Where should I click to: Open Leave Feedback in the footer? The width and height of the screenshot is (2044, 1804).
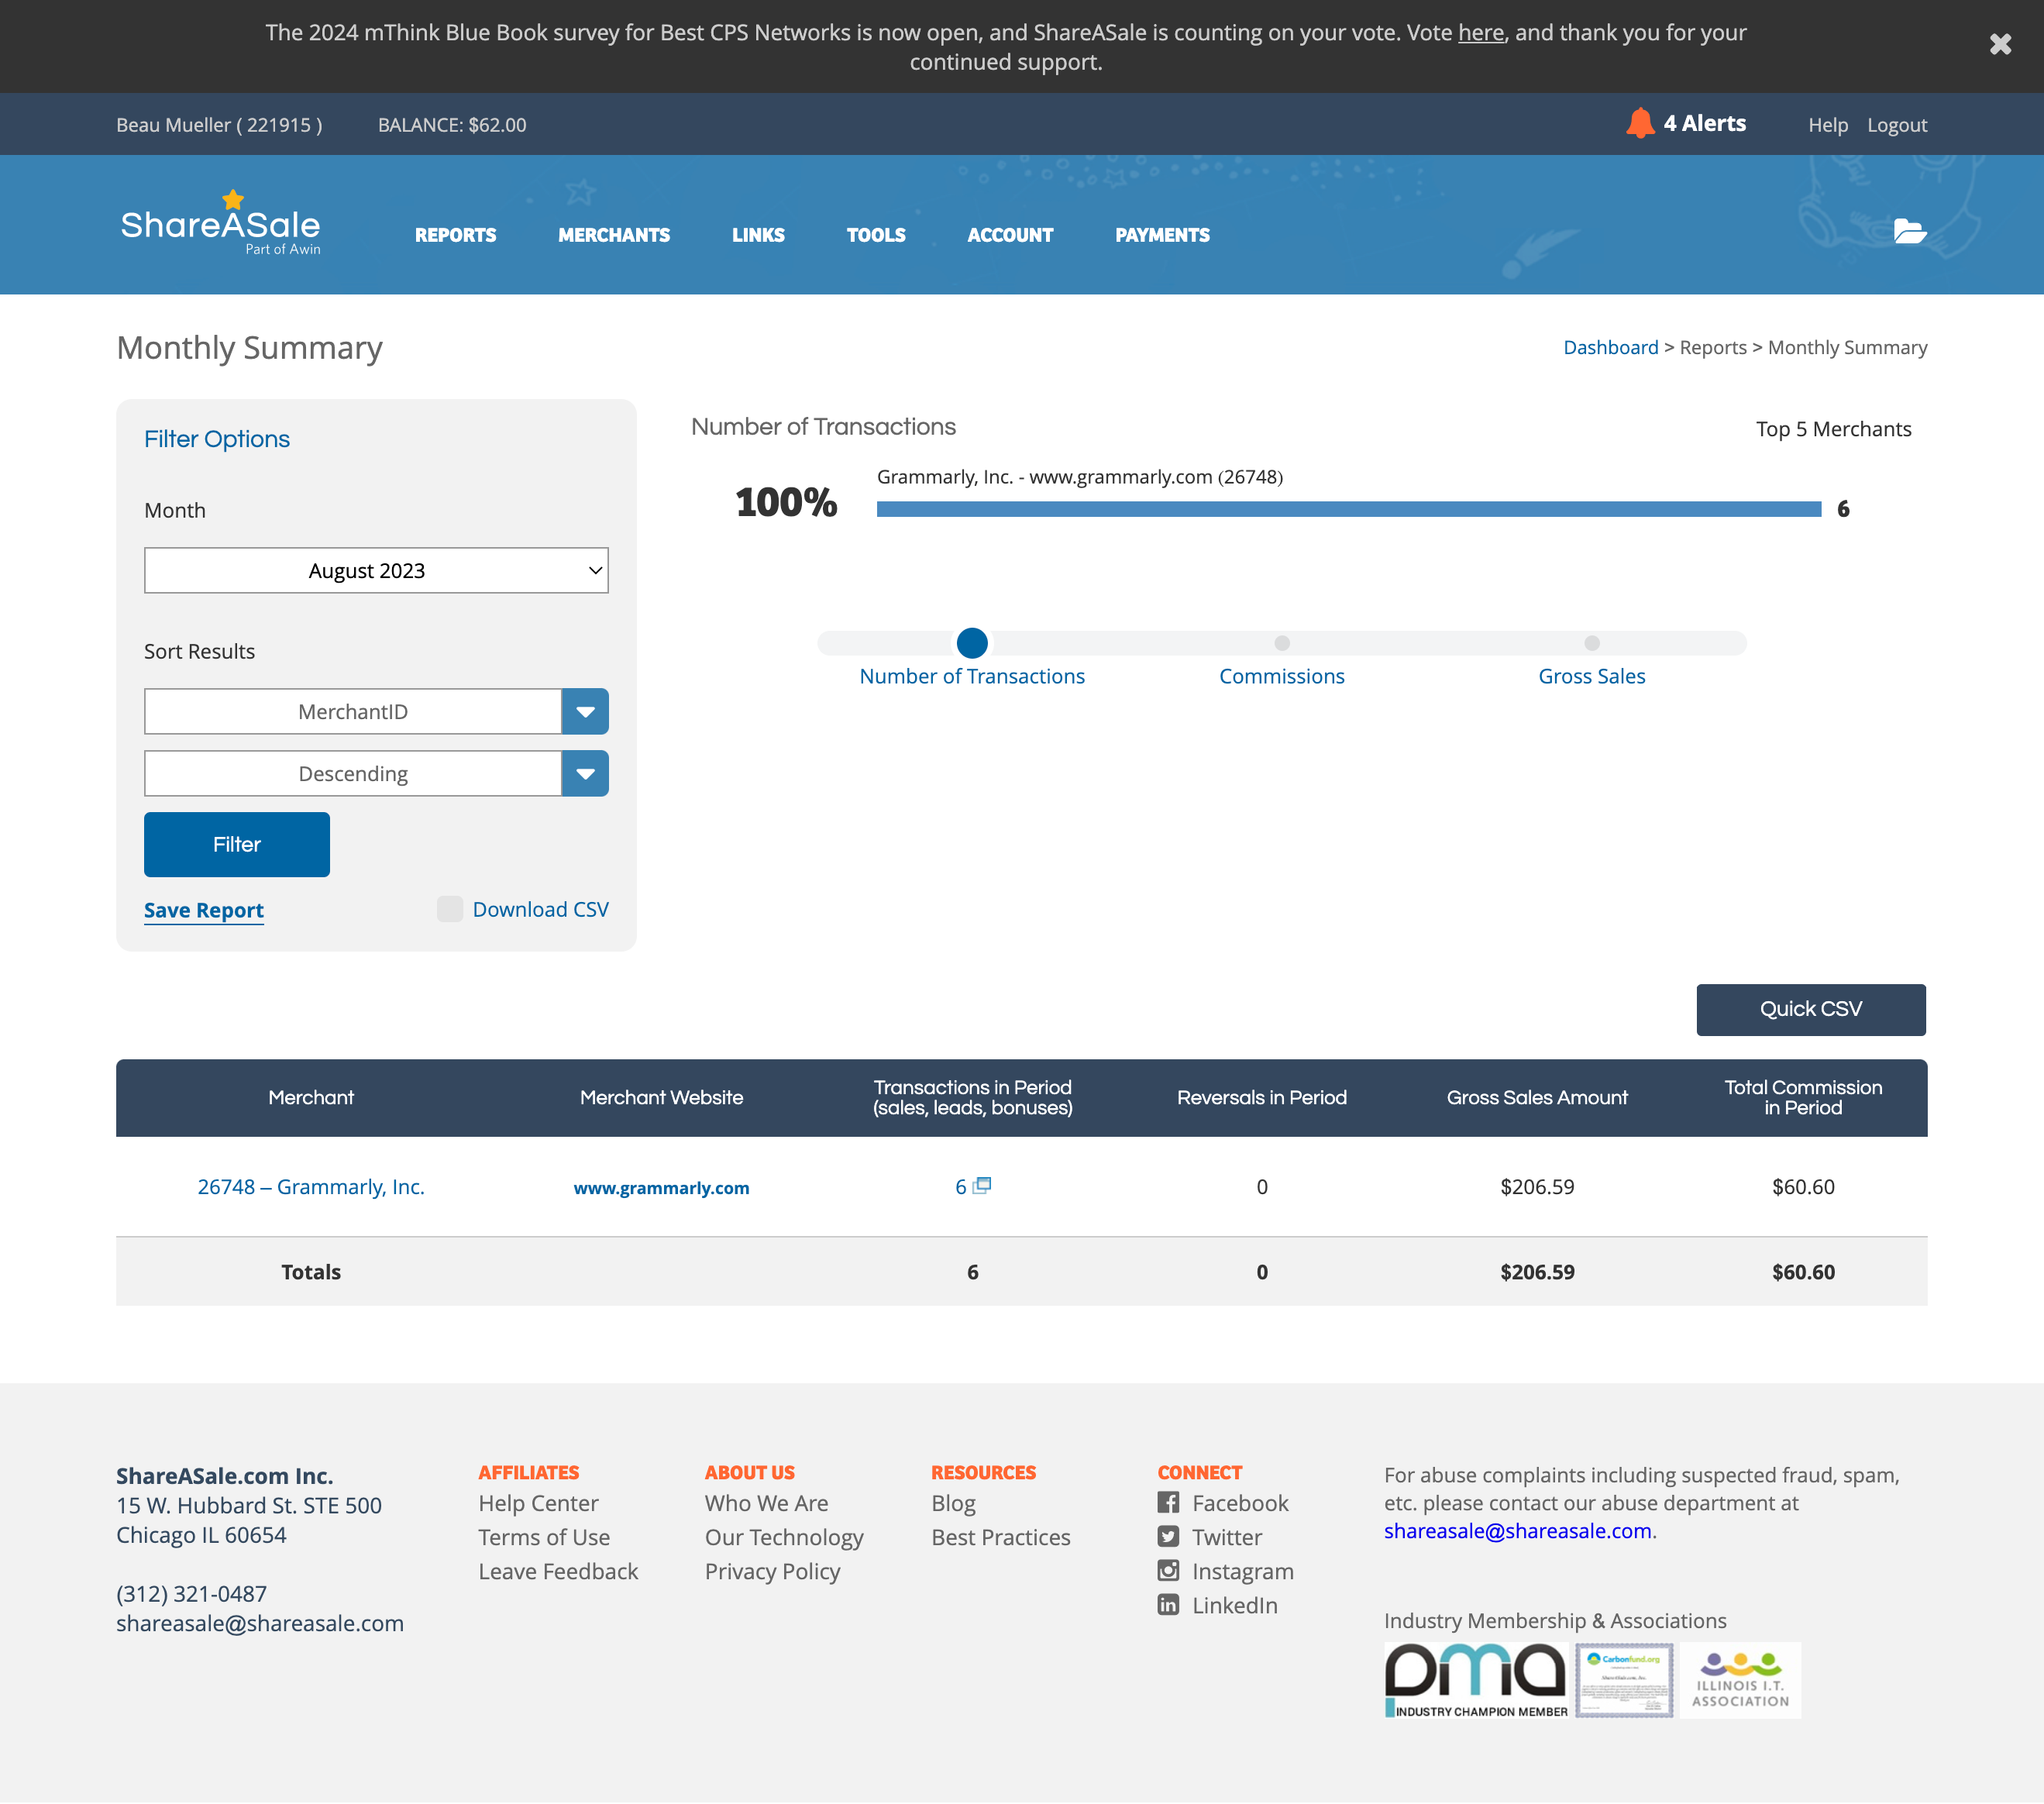[558, 1571]
